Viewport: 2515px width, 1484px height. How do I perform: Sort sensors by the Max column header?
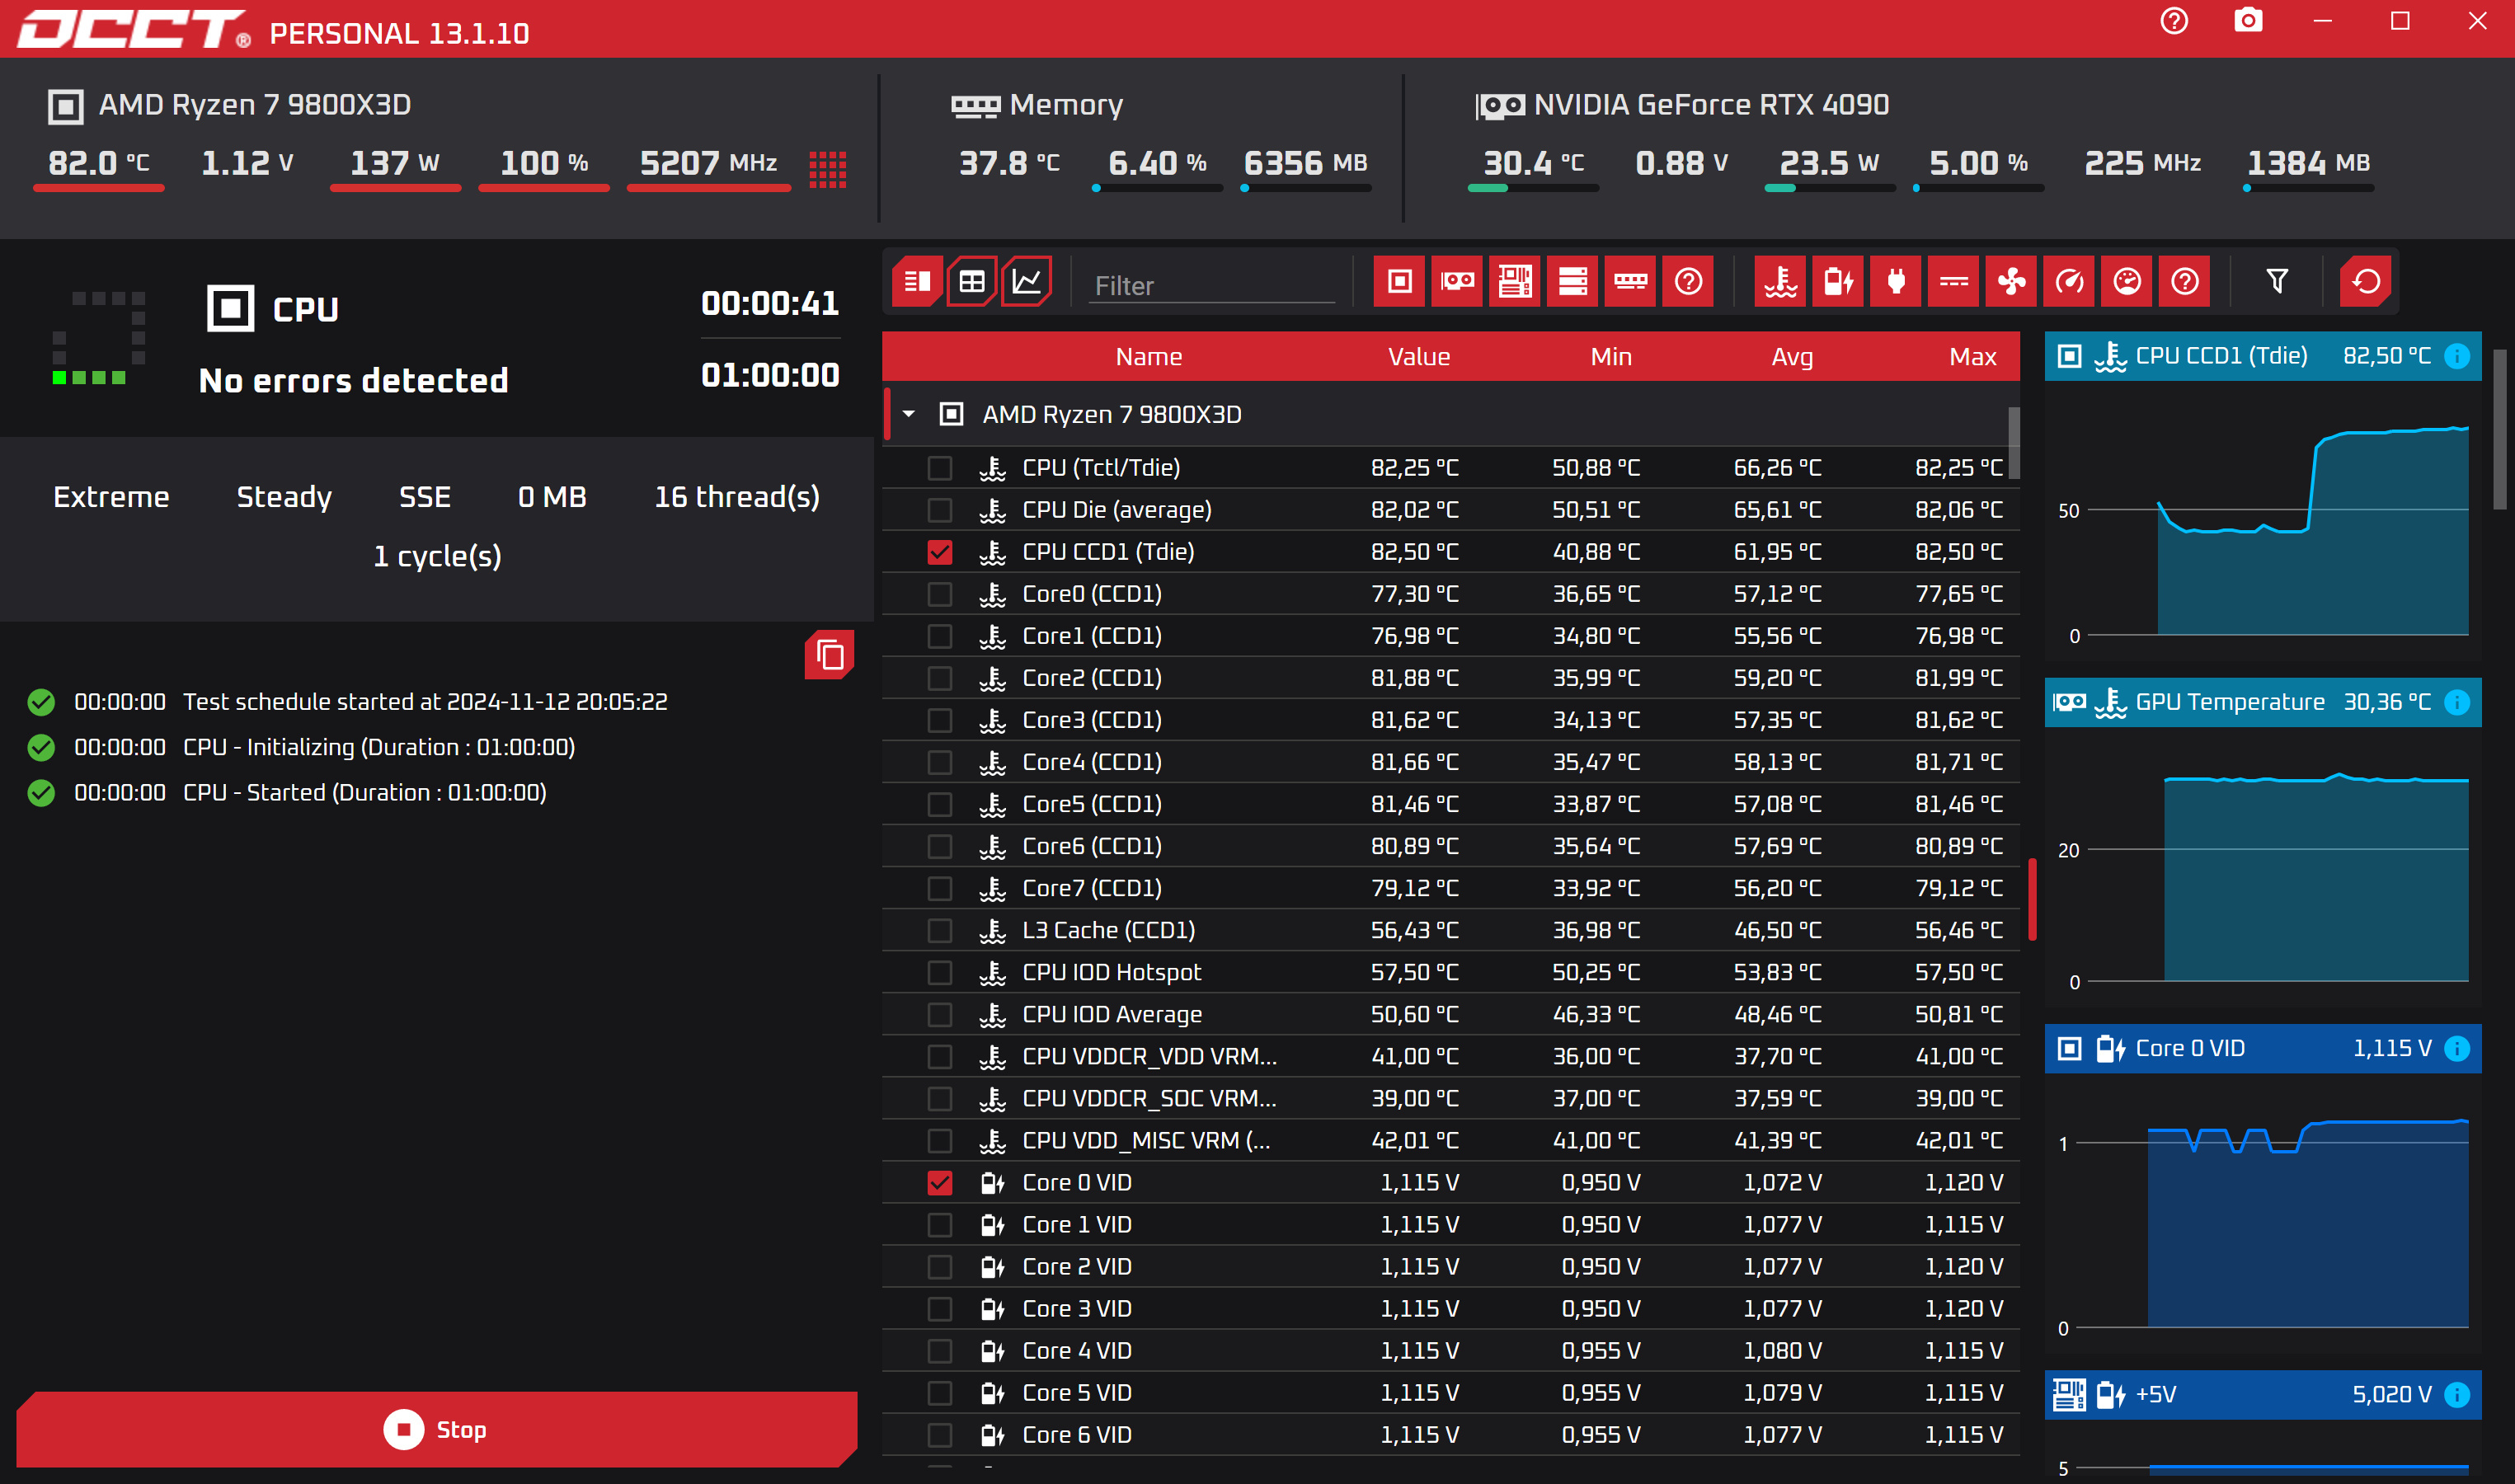pyautogui.click(x=1972, y=357)
